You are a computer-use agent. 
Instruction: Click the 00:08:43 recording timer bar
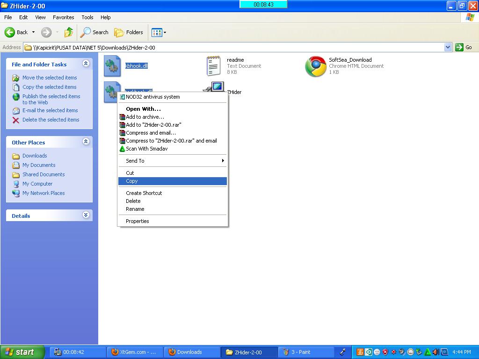(263, 4)
